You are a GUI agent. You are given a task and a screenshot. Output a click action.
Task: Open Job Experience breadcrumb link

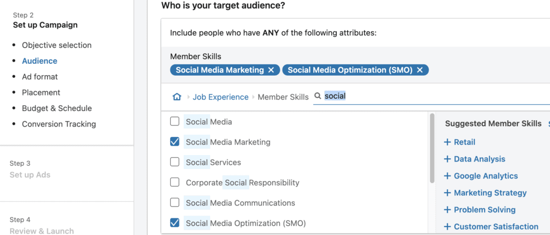click(x=220, y=97)
